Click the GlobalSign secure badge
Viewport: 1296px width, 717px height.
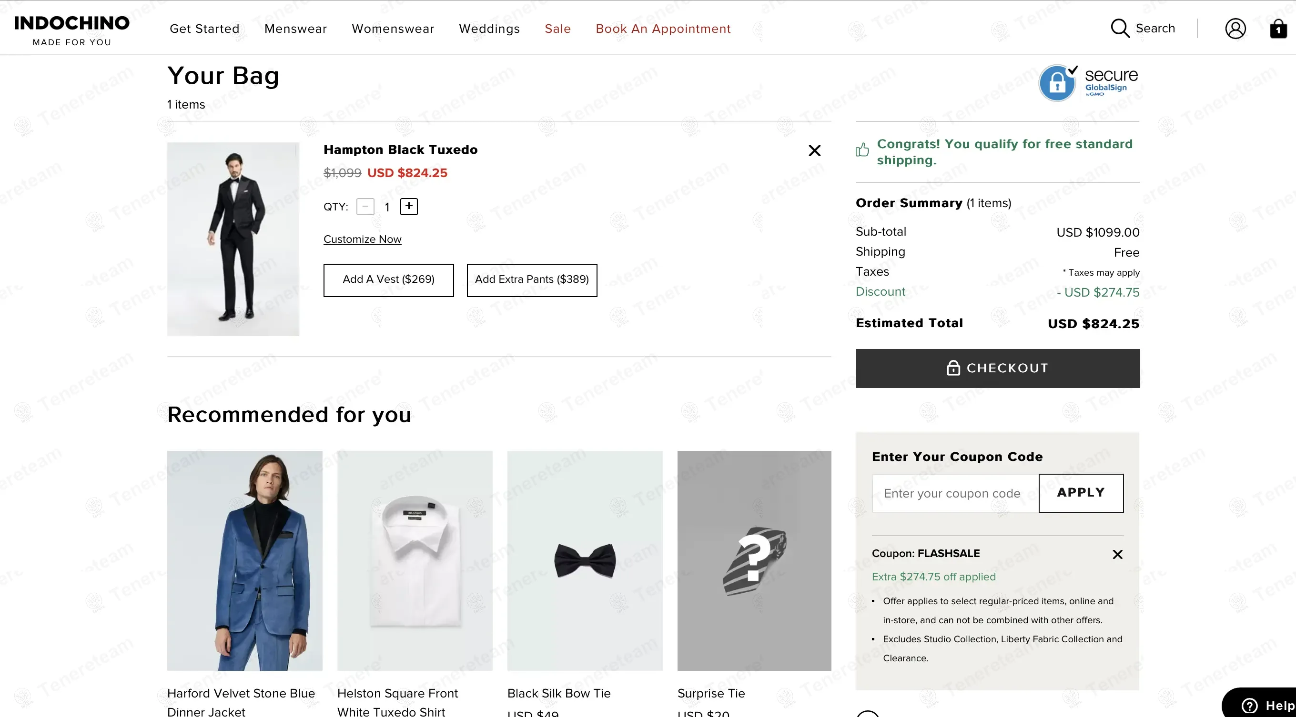[x=1089, y=82]
